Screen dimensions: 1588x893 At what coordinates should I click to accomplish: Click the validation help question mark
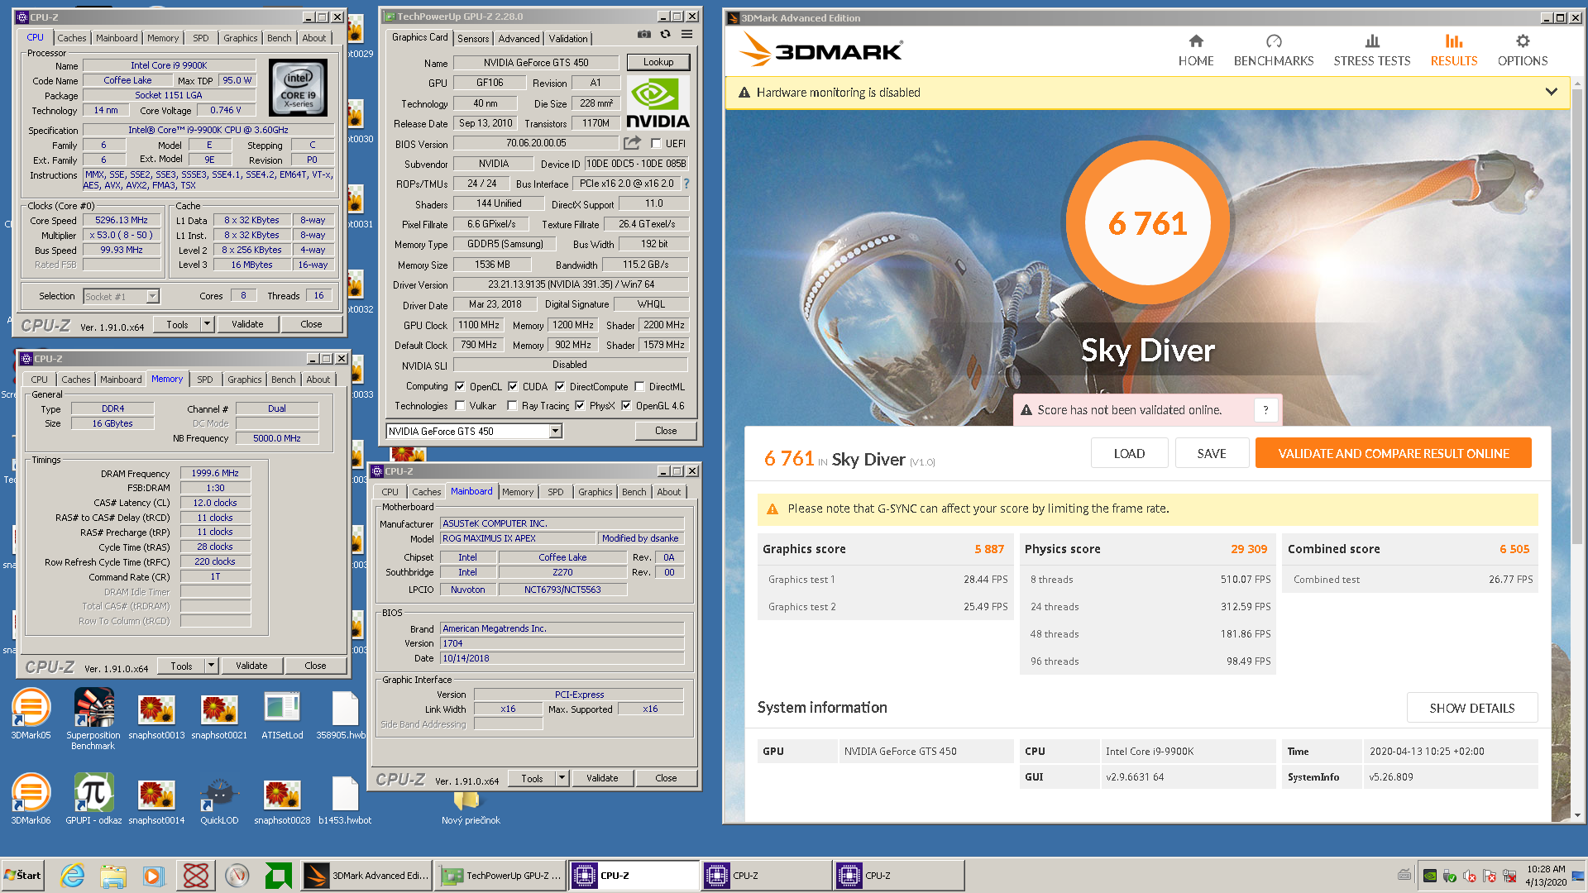click(1265, 410)
